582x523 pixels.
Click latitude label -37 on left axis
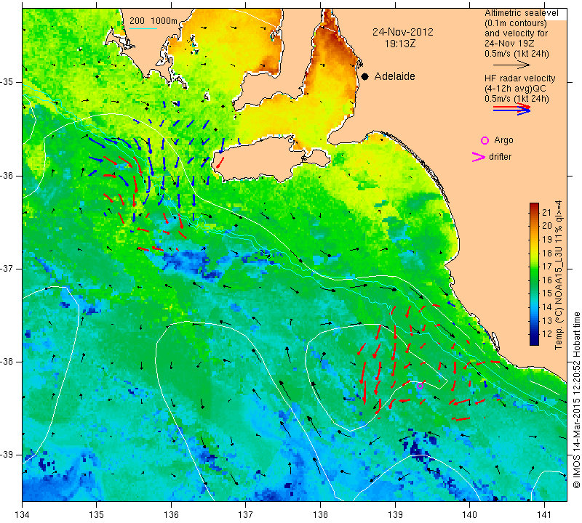7,268
